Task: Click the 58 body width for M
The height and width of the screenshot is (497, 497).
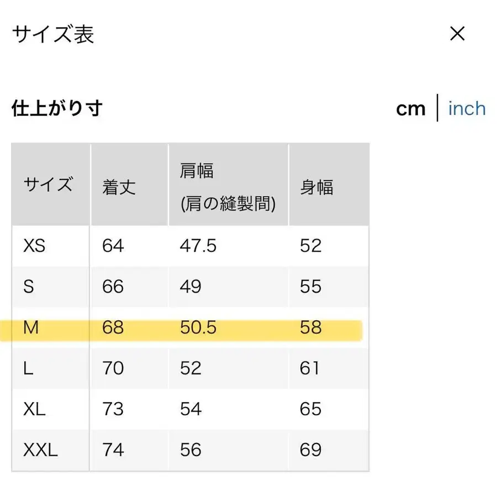Action: (x=312, y=327)
